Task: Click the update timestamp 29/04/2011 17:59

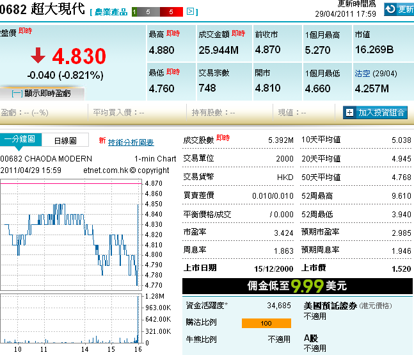Action: [346, 13]
